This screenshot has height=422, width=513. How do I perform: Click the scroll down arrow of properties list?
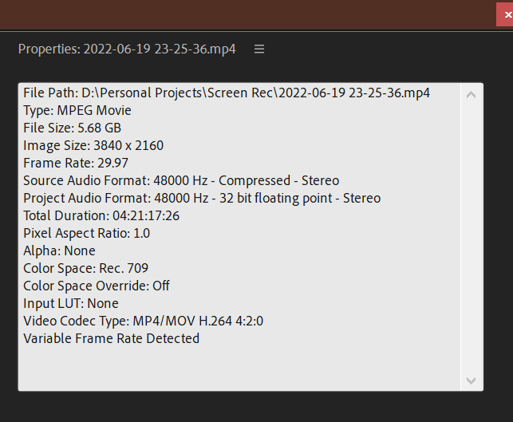coord(471,381)
